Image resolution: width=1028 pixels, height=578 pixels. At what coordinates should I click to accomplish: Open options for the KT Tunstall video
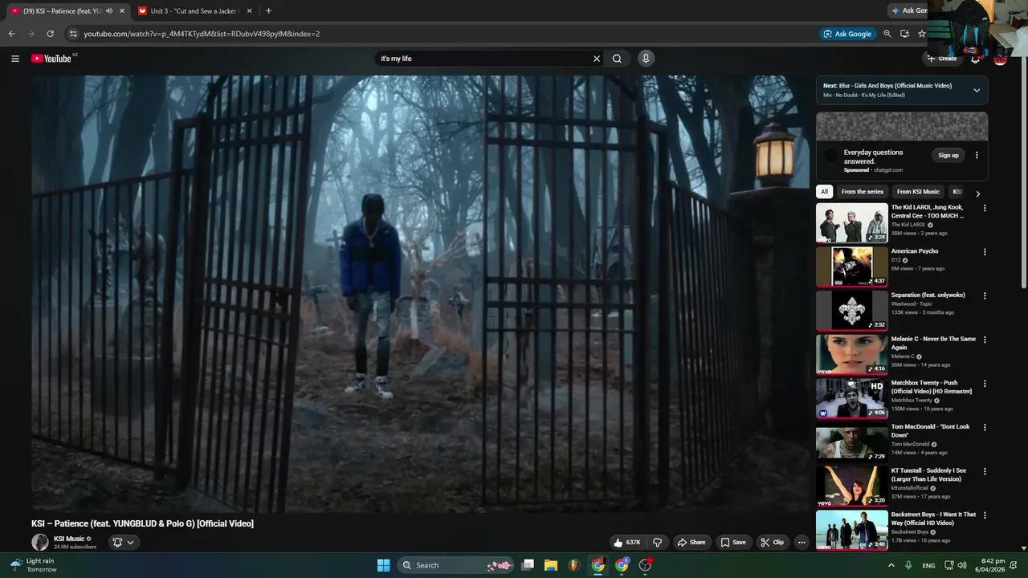(985, 472)
